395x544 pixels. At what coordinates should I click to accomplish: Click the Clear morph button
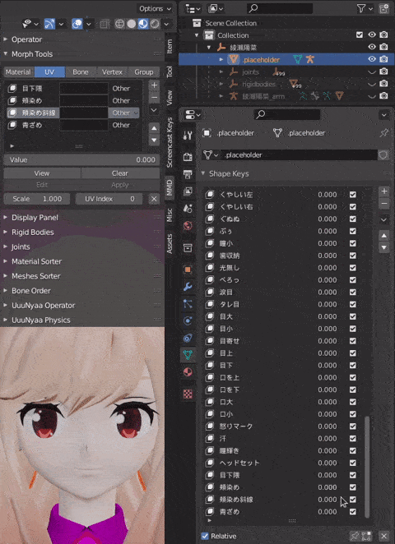(120, 173)
